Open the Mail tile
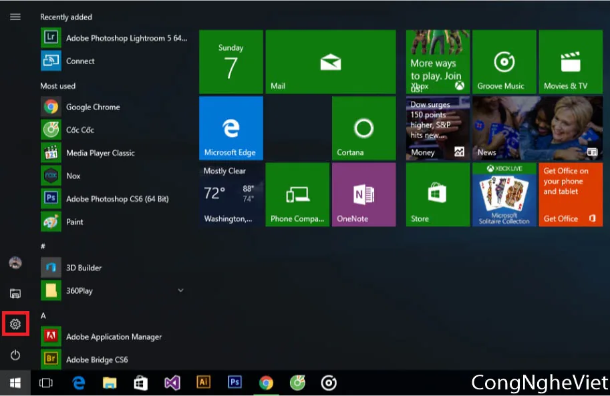This screenshot has width=610, height=396. (331, 62)
